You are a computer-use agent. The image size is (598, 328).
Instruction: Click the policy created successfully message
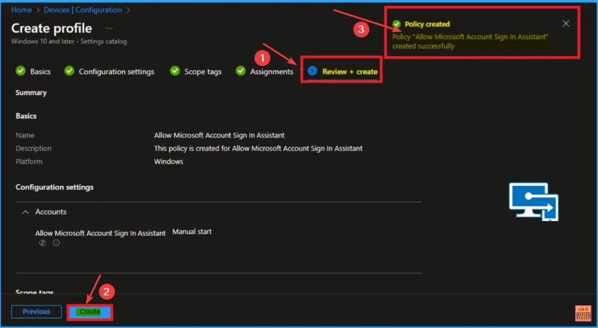(470, 42)
